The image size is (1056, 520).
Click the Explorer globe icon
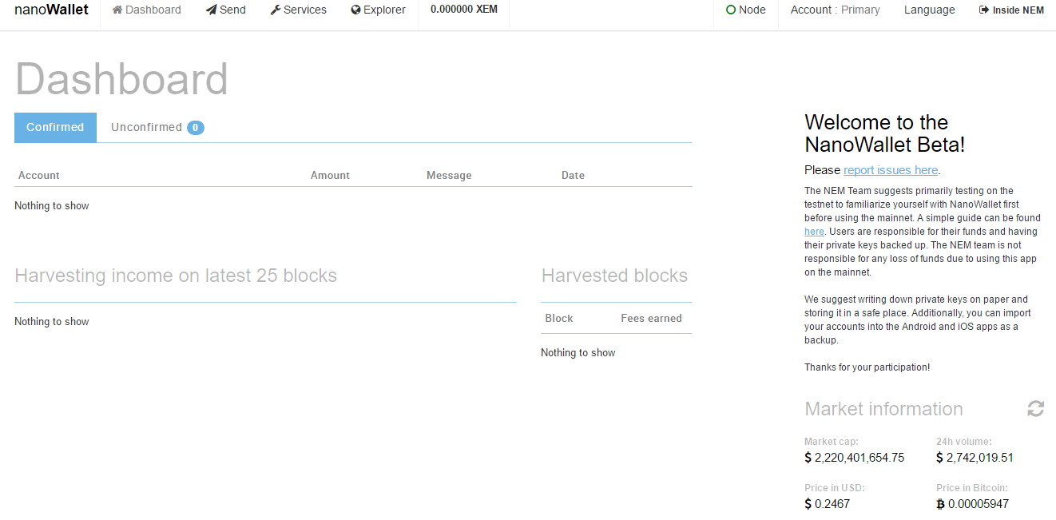click(x=356, y=10)
